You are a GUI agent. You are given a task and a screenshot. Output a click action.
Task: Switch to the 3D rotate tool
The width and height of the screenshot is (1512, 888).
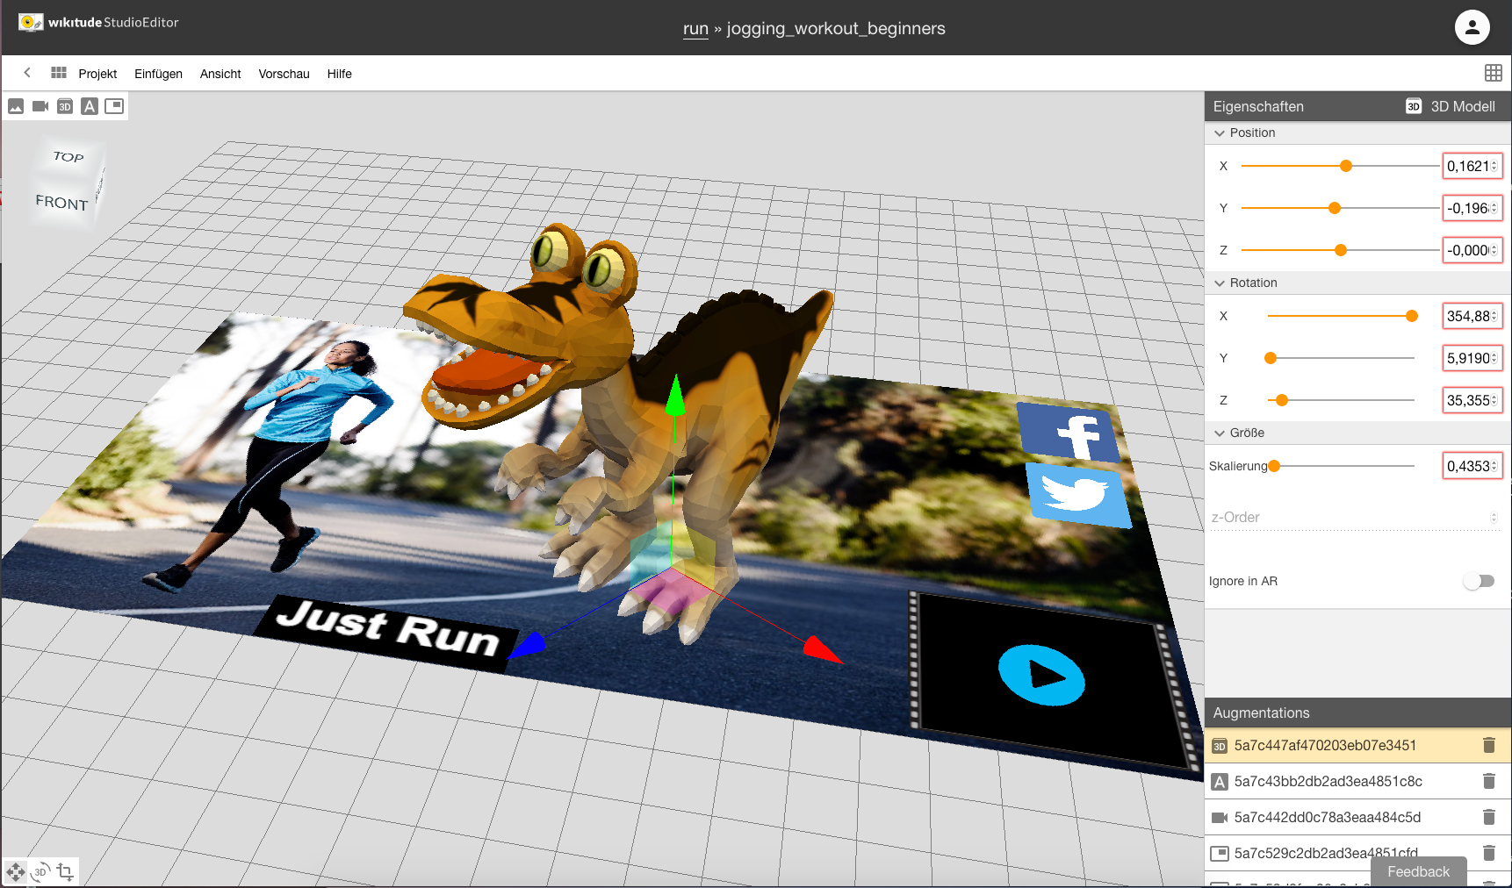40,871
